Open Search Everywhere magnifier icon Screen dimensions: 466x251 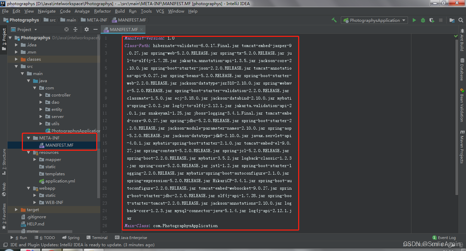tap(461, 20)
